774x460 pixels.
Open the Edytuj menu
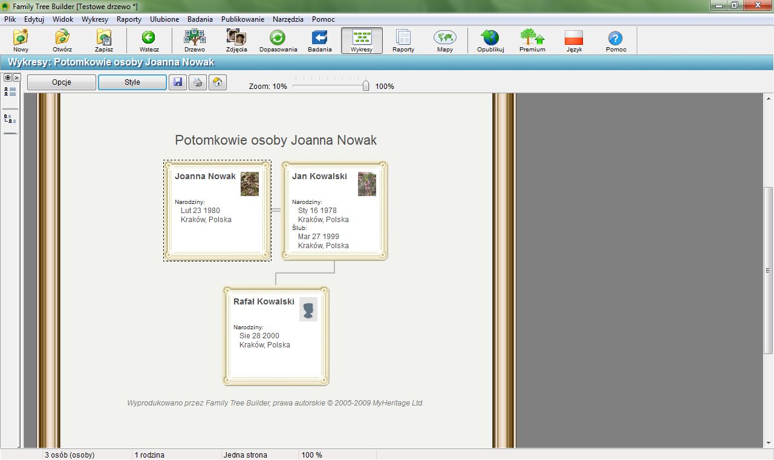34,19
